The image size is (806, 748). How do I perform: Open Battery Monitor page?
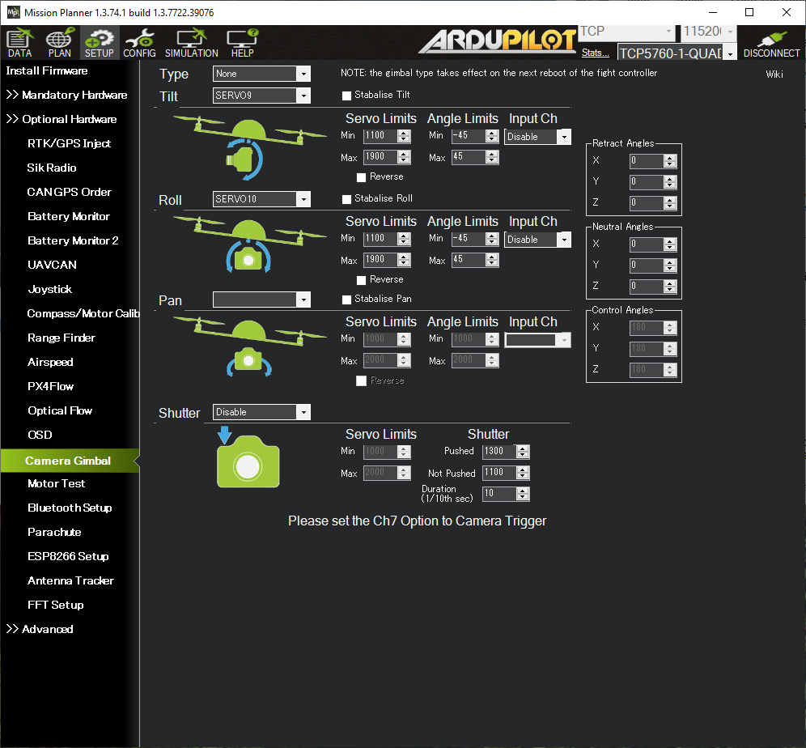[x=68, y=216]
